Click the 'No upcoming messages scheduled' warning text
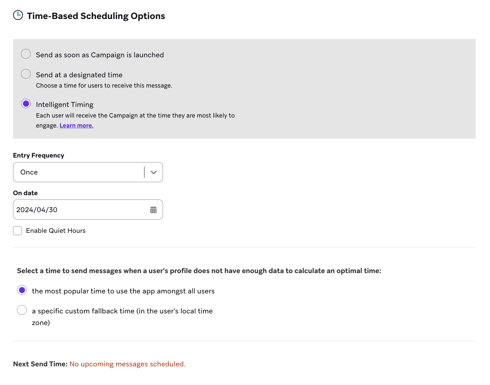The image size is (490, 385). 127,364
